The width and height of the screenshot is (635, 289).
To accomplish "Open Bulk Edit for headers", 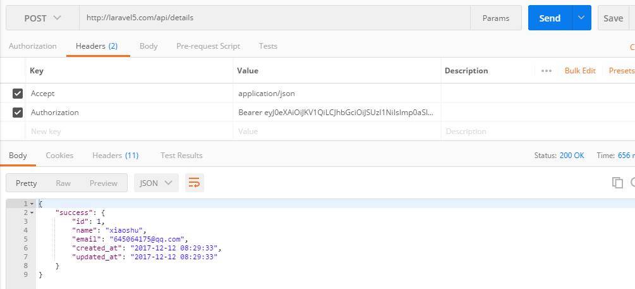I will [x=580, y=71].
